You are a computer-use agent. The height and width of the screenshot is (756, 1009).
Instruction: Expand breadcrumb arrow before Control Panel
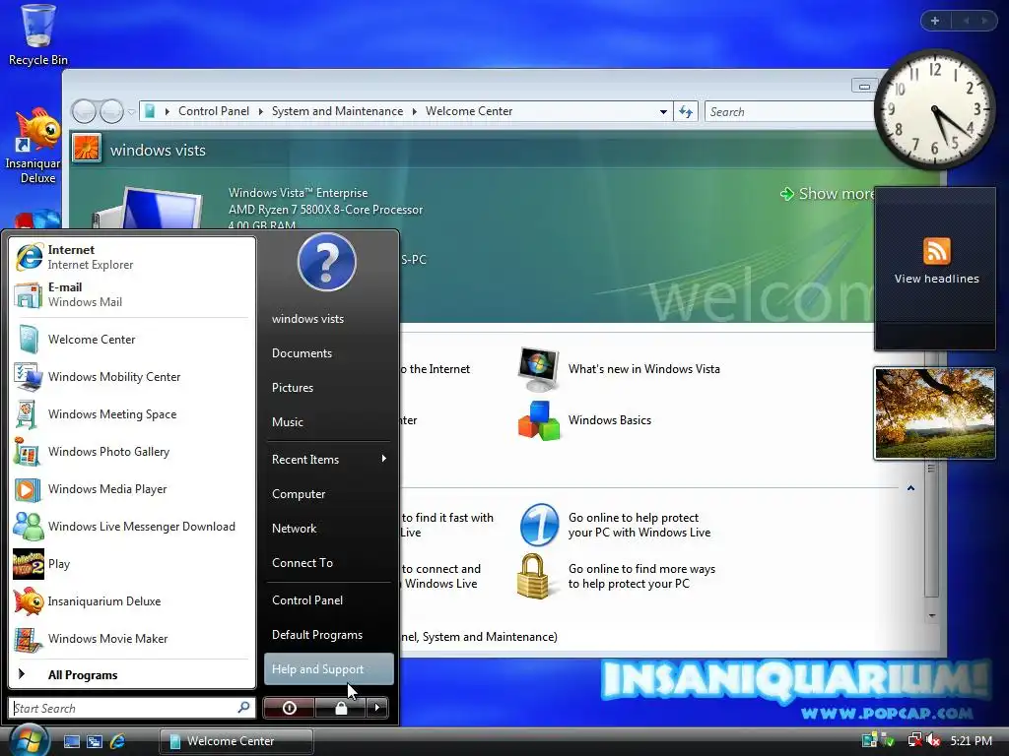168,112
